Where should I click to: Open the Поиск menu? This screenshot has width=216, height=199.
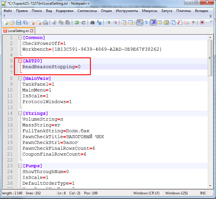[x=37, y=11]
